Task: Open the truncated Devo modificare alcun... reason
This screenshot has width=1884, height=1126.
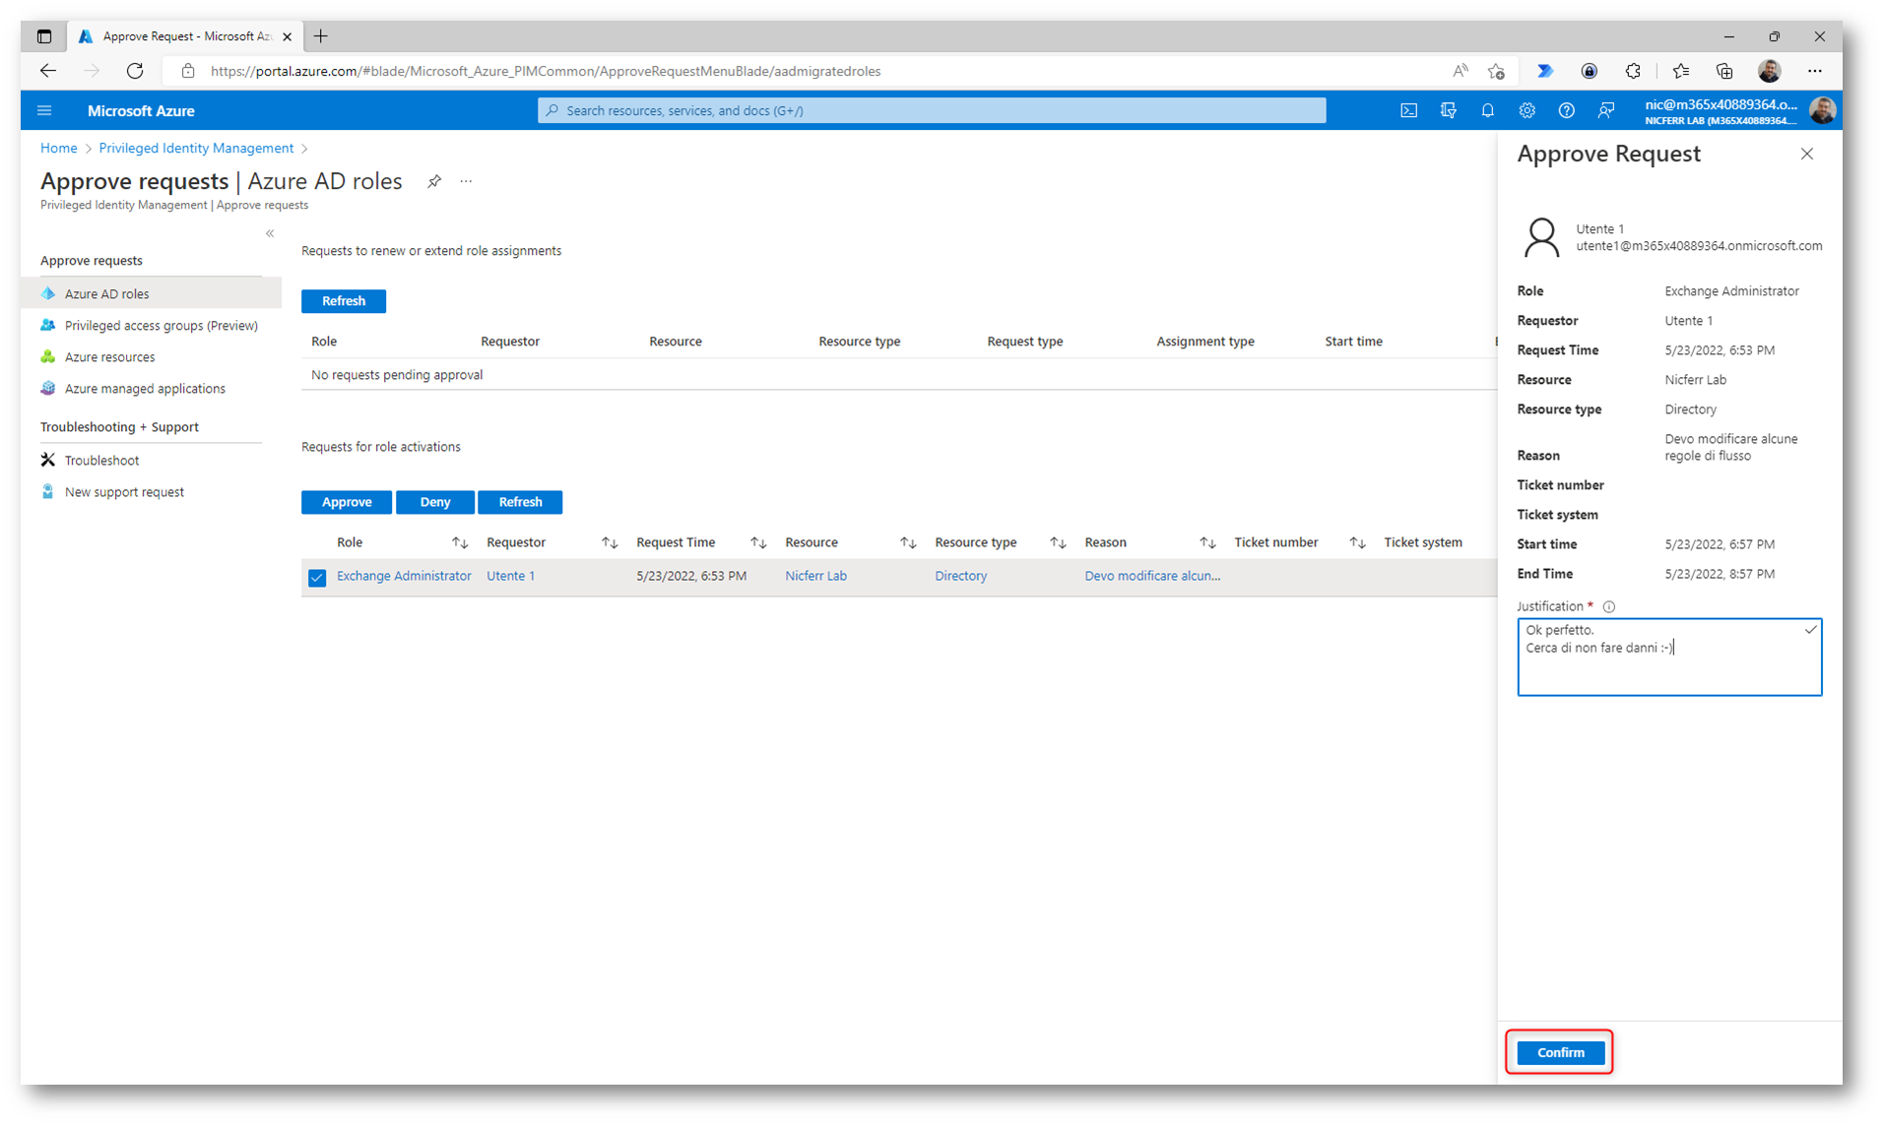Action: point(1152,576)
